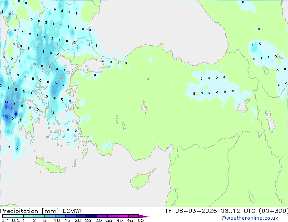Click the over-50 mm legend arrow tip

click(x=144, y=216)
